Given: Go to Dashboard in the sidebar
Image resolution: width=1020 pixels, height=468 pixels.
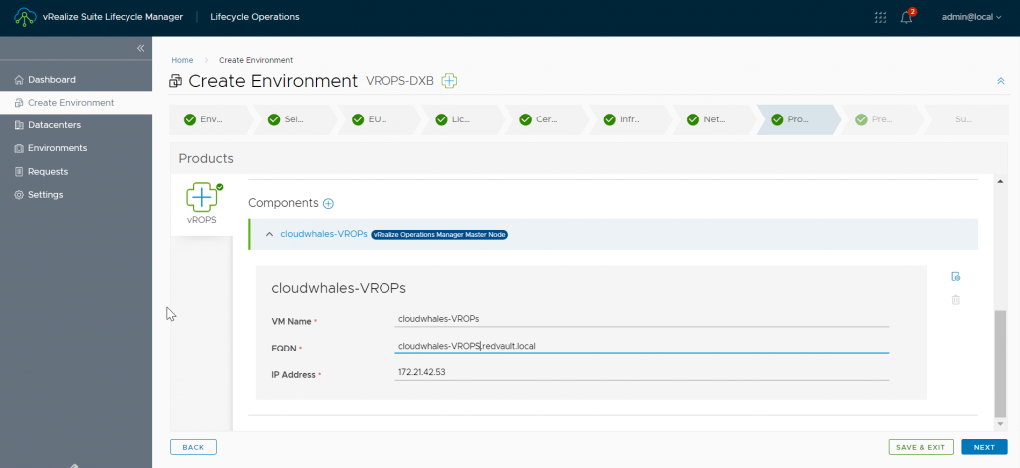Looking at the screenshot, I should coord(76,80).
